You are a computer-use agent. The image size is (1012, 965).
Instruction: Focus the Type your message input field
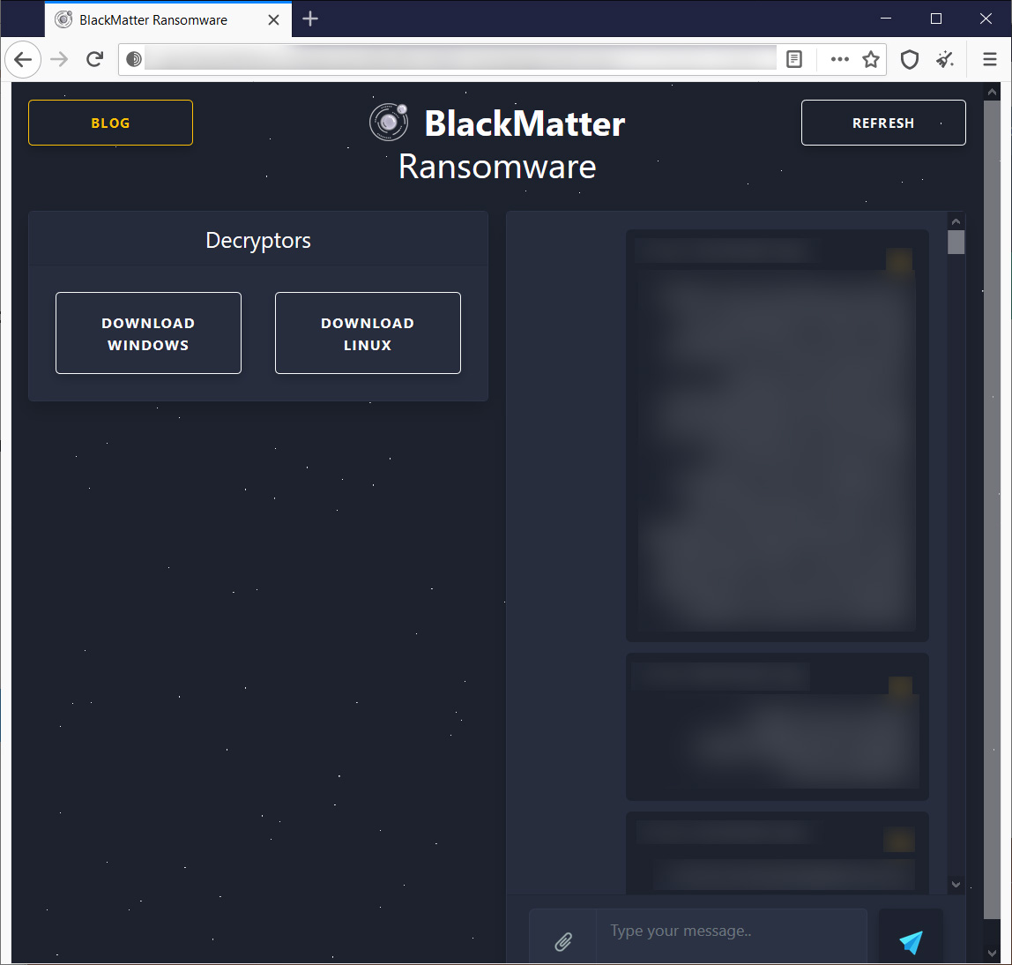coord(732,936)
